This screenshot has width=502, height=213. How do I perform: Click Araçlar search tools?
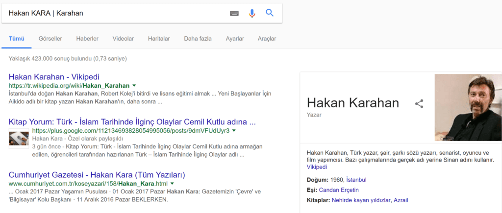click(267, 39)
